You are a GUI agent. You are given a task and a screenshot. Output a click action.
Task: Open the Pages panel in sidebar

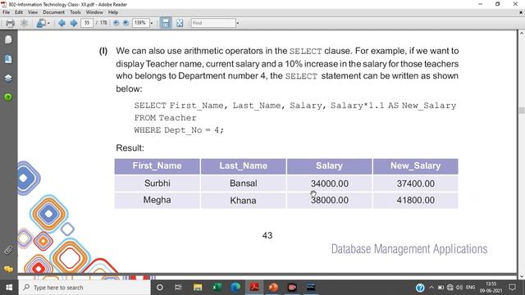[x=8, y=40]
